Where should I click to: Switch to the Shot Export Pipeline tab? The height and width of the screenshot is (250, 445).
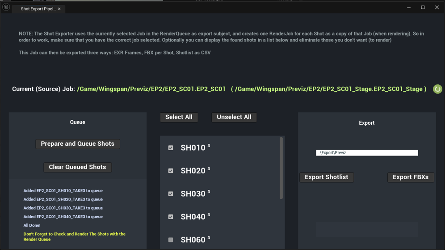(x=38, y=9)
